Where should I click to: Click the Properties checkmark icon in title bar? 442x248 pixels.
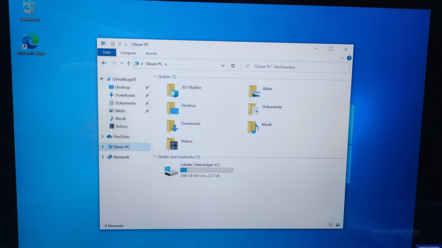tap(113, 44)
